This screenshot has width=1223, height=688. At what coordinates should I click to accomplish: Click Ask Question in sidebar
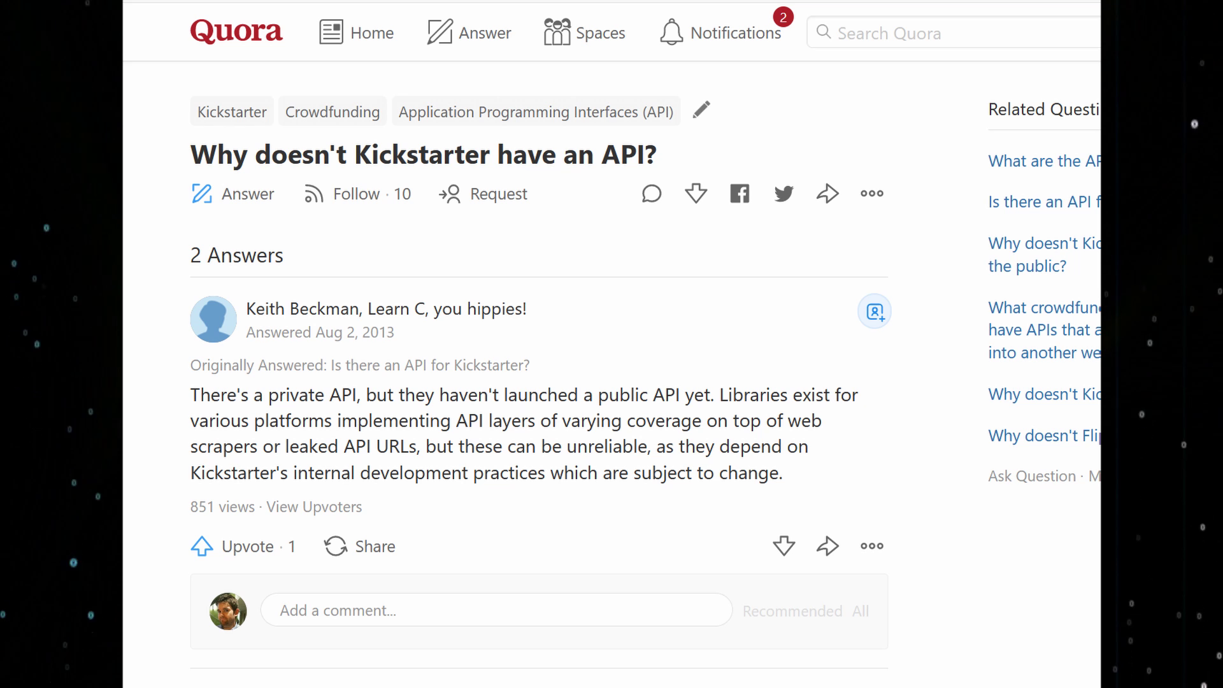(x=1031, y=477)
